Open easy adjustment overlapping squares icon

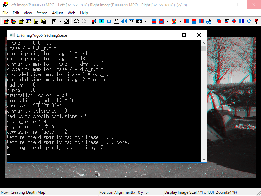(219, 21)
